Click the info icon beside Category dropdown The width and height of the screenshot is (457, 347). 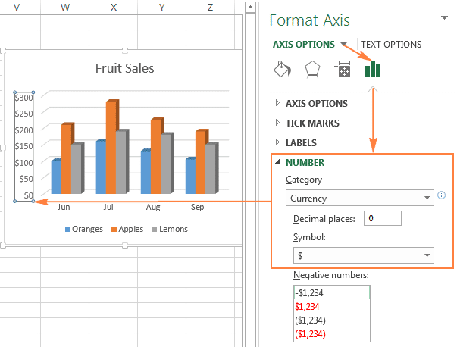point(441,195)
